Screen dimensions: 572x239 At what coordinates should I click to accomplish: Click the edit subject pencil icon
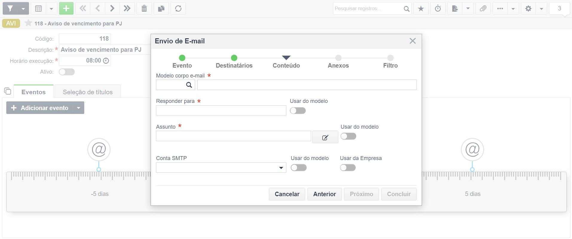(325, 137)
